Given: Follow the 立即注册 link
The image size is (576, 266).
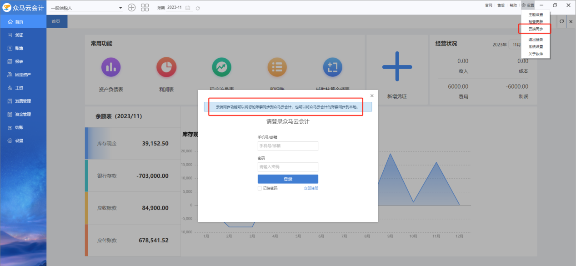Looking at the screenshot, I should (311, 188).
